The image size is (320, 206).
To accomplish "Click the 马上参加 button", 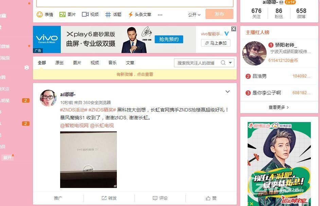I will (x=216, y=43).
